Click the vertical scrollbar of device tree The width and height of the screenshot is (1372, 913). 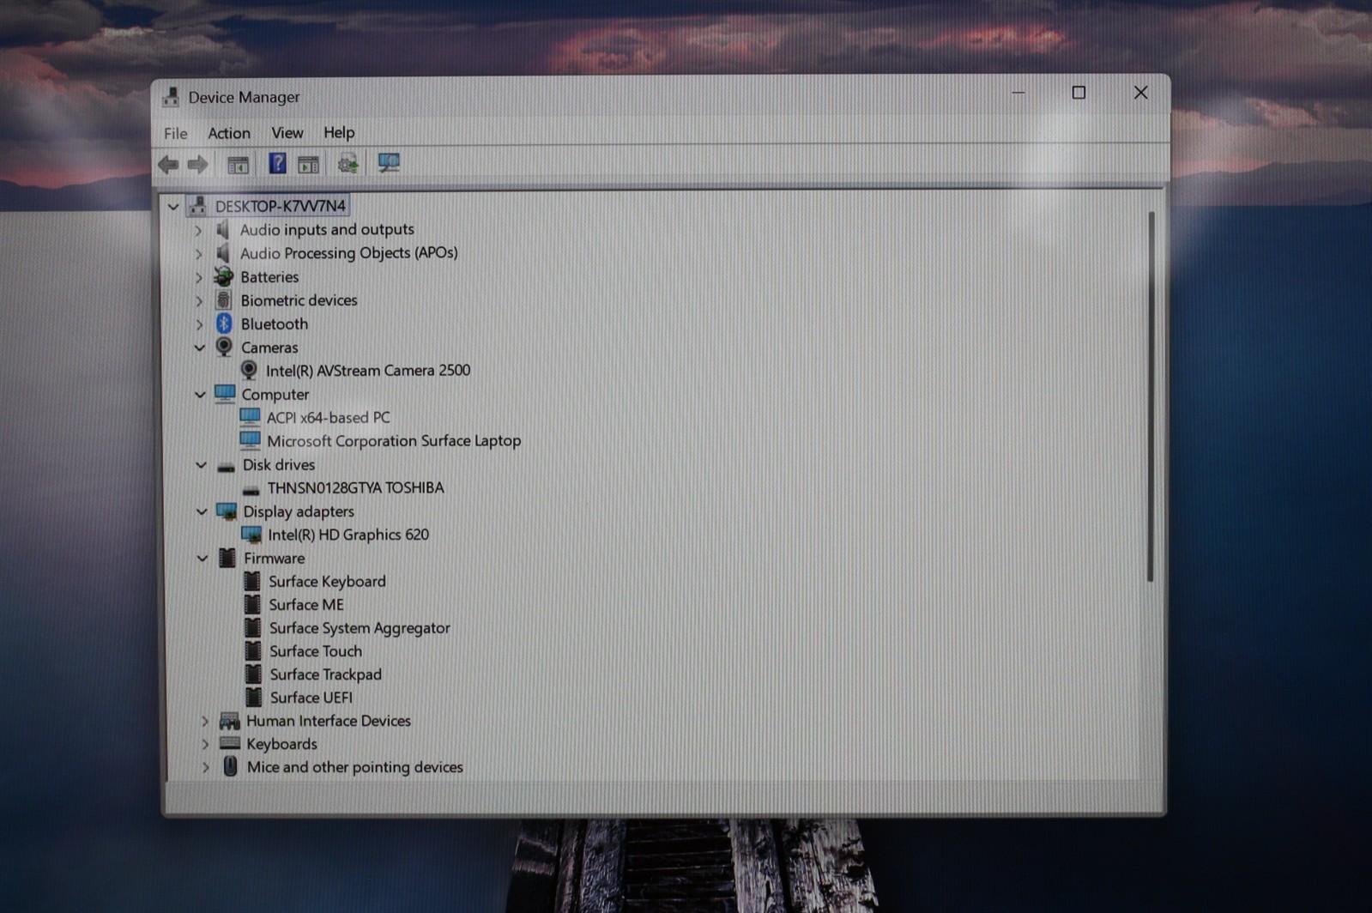coord(1151,396)
